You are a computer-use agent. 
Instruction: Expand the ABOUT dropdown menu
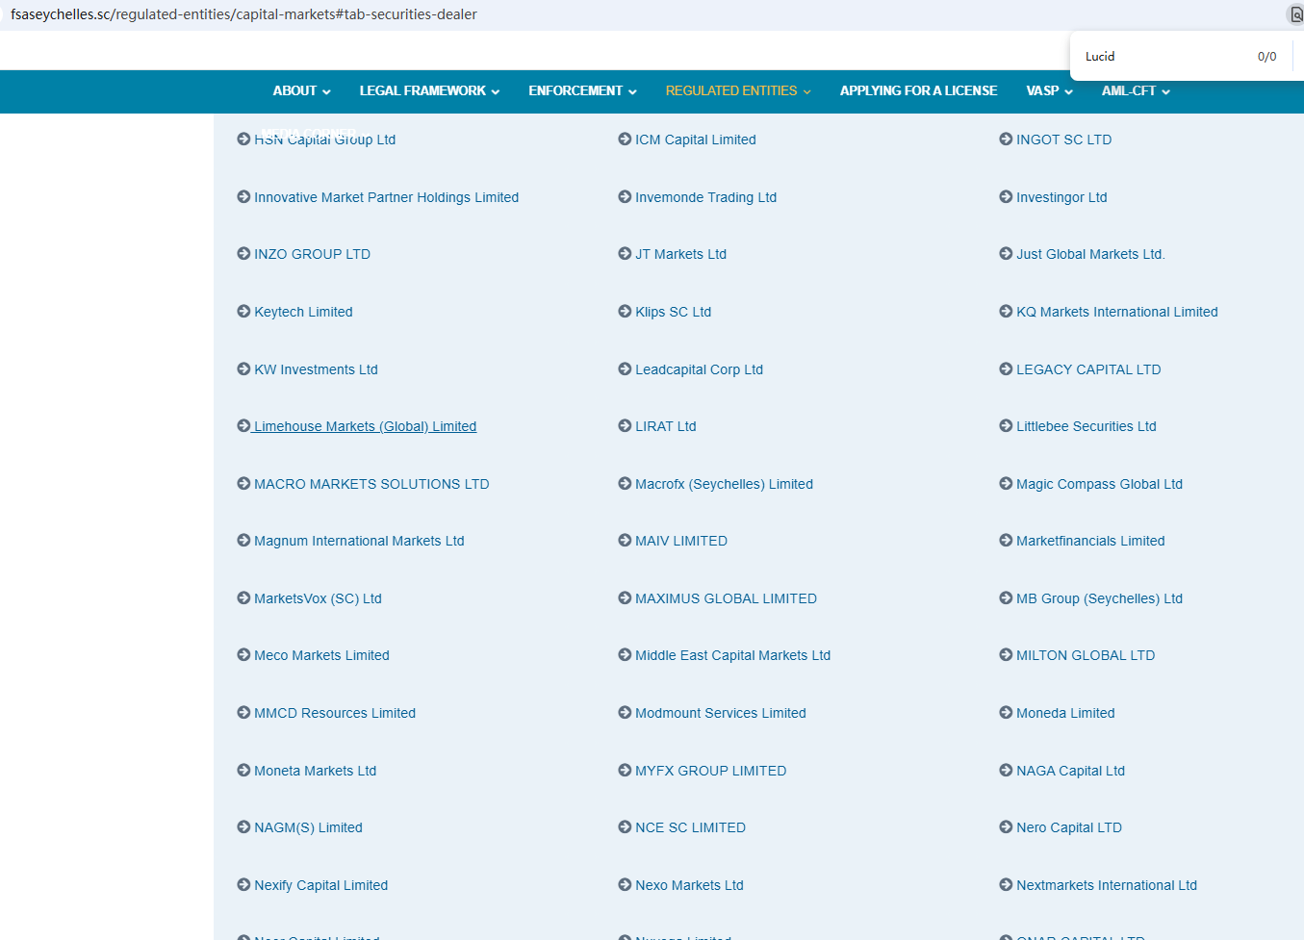301,91
